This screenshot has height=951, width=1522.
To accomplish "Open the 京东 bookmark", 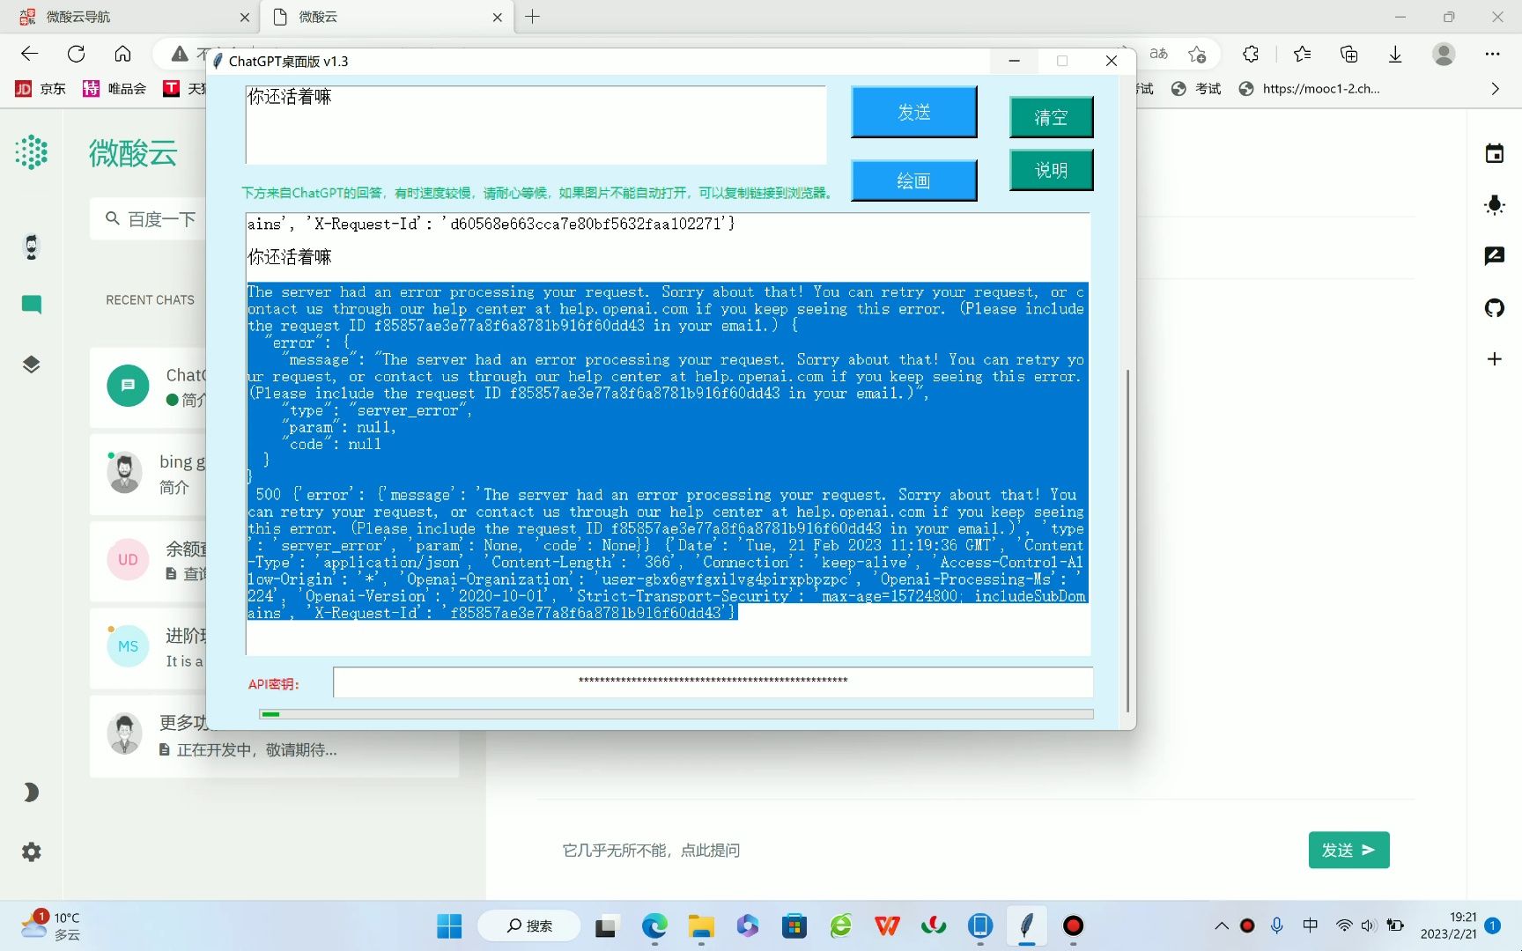I will 41,88.
